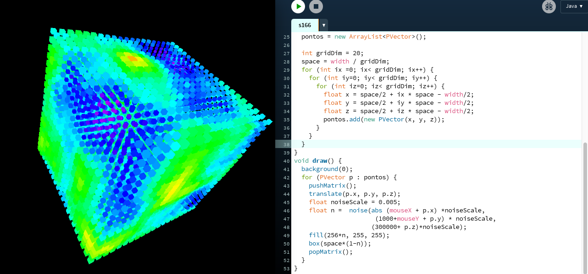Viewport: 588px width, 274px height.
Task: Click the 'for (int iy=0' loop line
Action: [x=373, y=78]
